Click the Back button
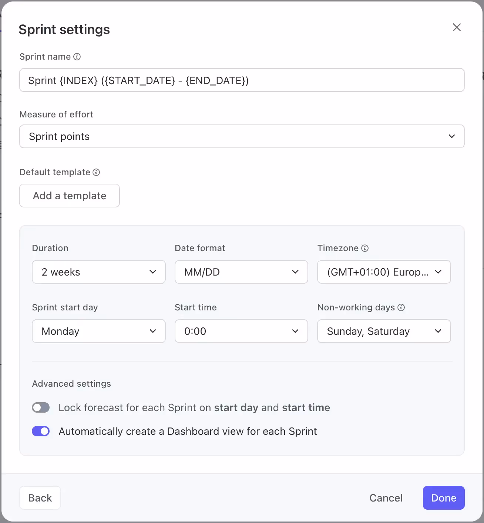The image size is (484, 523). [40, 498]
